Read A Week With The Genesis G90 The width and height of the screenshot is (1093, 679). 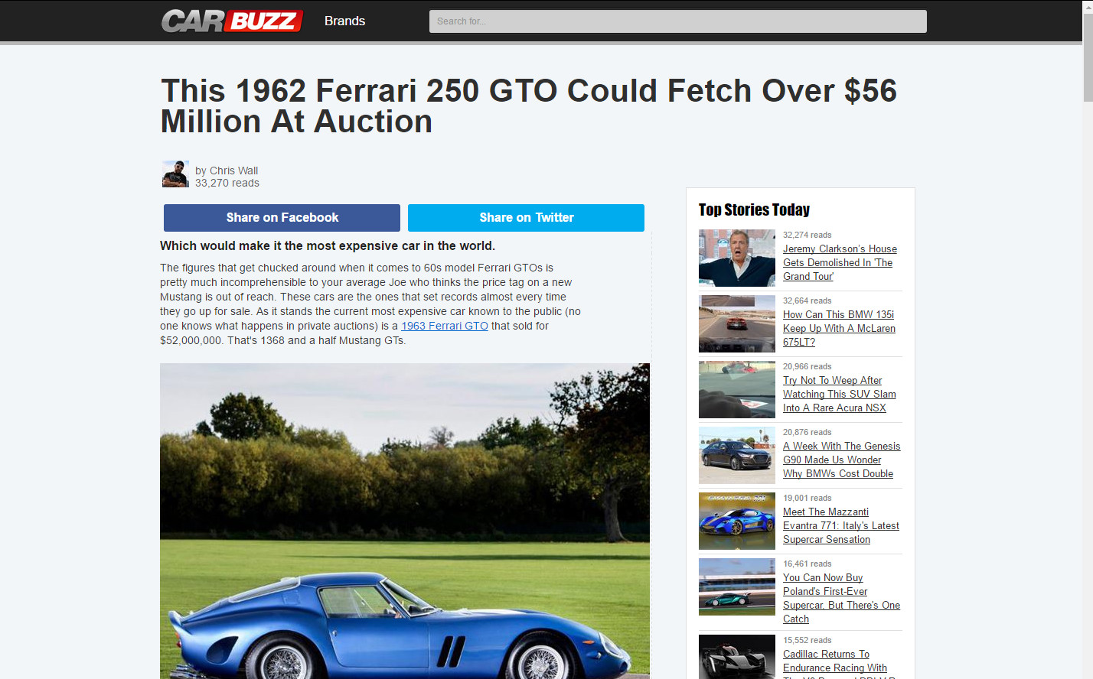[x=841, y=460]
